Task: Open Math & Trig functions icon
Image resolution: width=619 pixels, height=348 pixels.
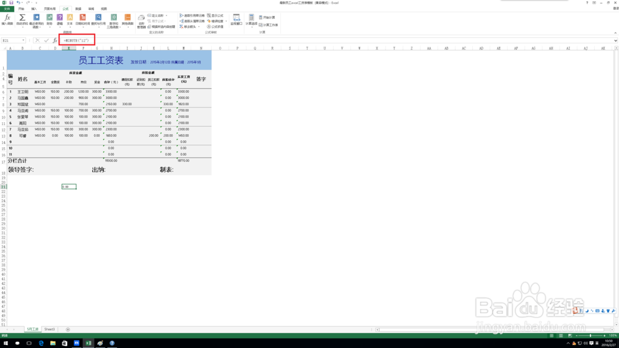Action: (114, 20)
